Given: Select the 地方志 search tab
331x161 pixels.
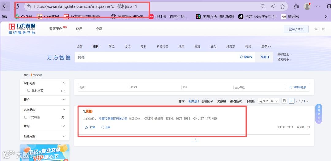Looking at the screenshot, I should pyautogui.click(x=231, y=47).
